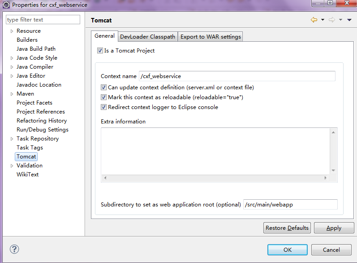Expand the Task Repository node
The image size is (357, 263).
[x=12, y=139]
